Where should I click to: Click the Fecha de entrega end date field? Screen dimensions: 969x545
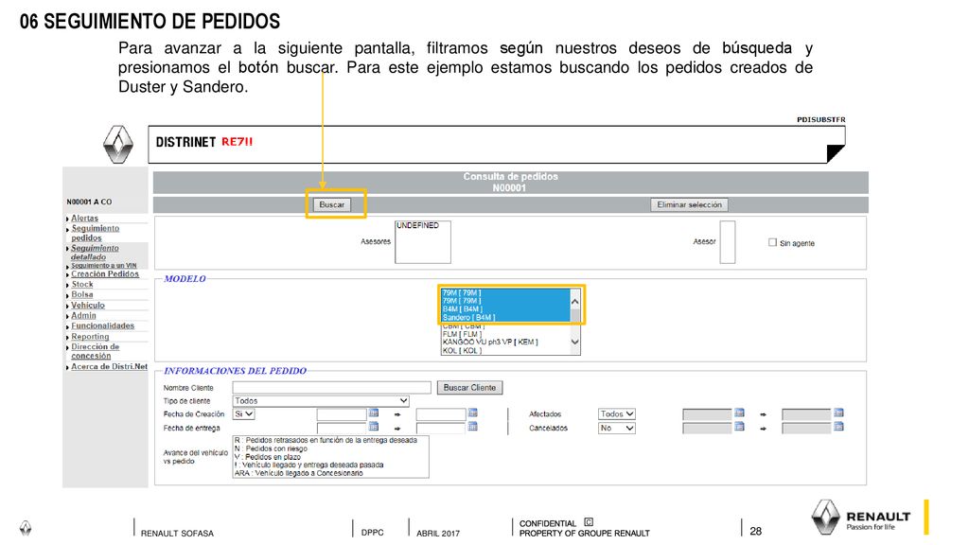point(441,428)
